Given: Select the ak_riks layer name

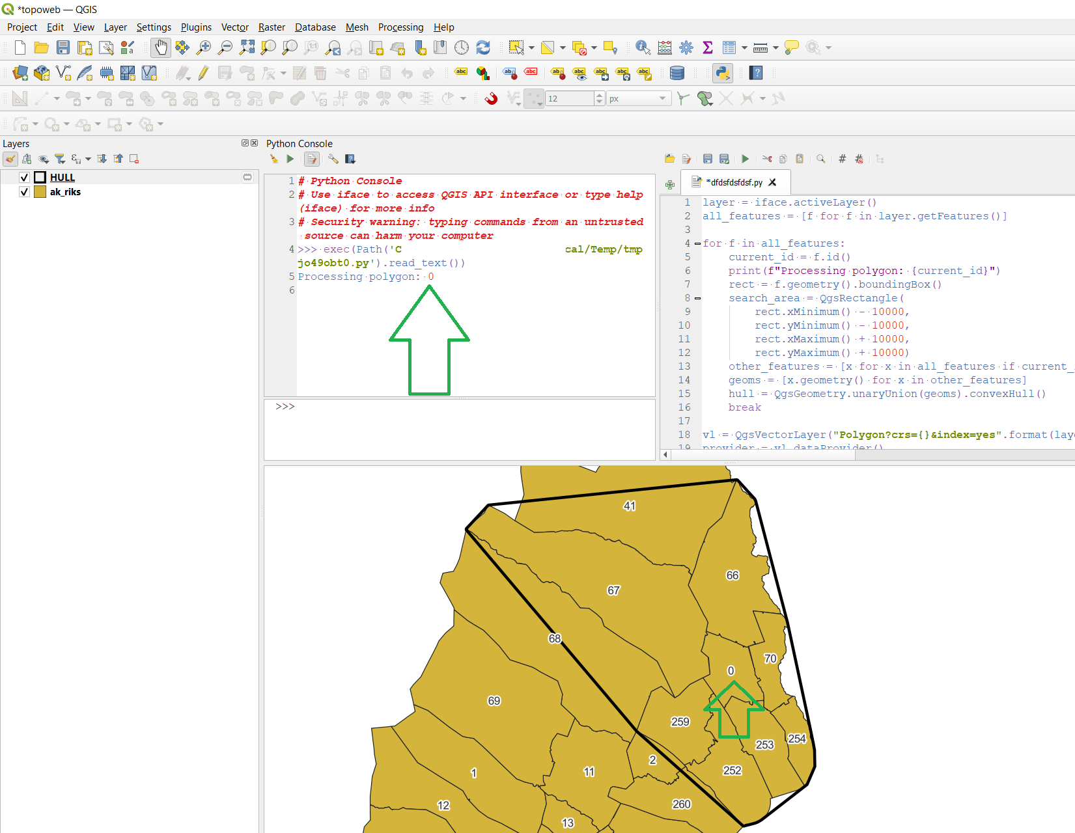Looking at the screenshot, I should pos(65,192).
